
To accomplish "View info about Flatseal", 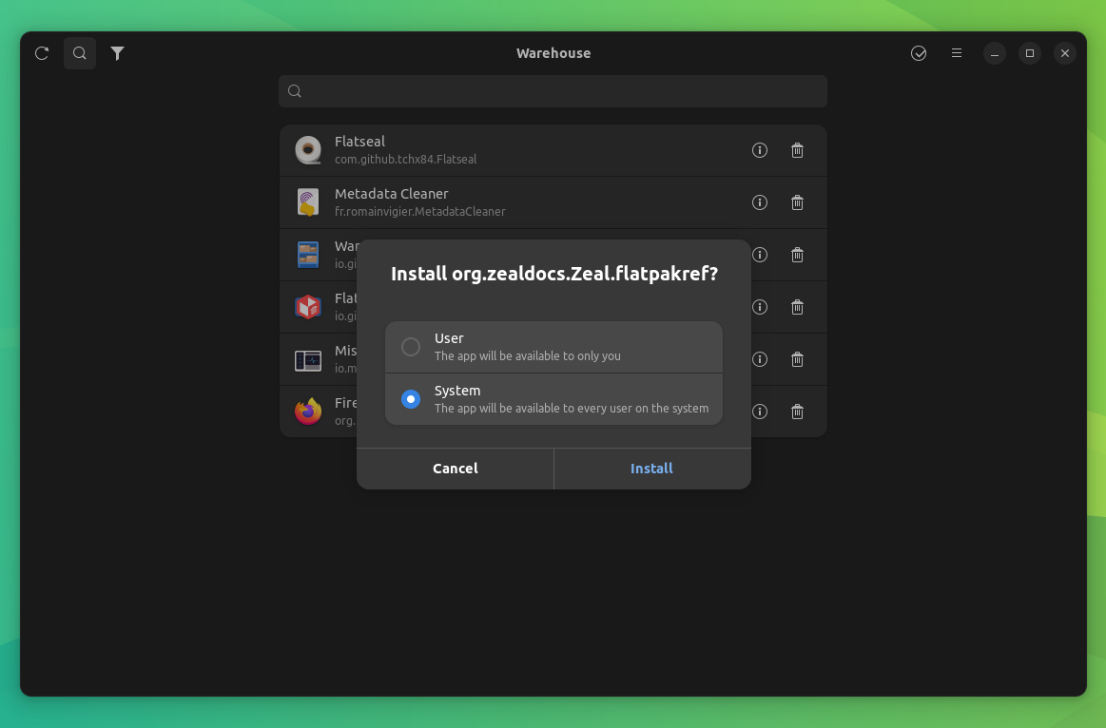I will [759, 150].
